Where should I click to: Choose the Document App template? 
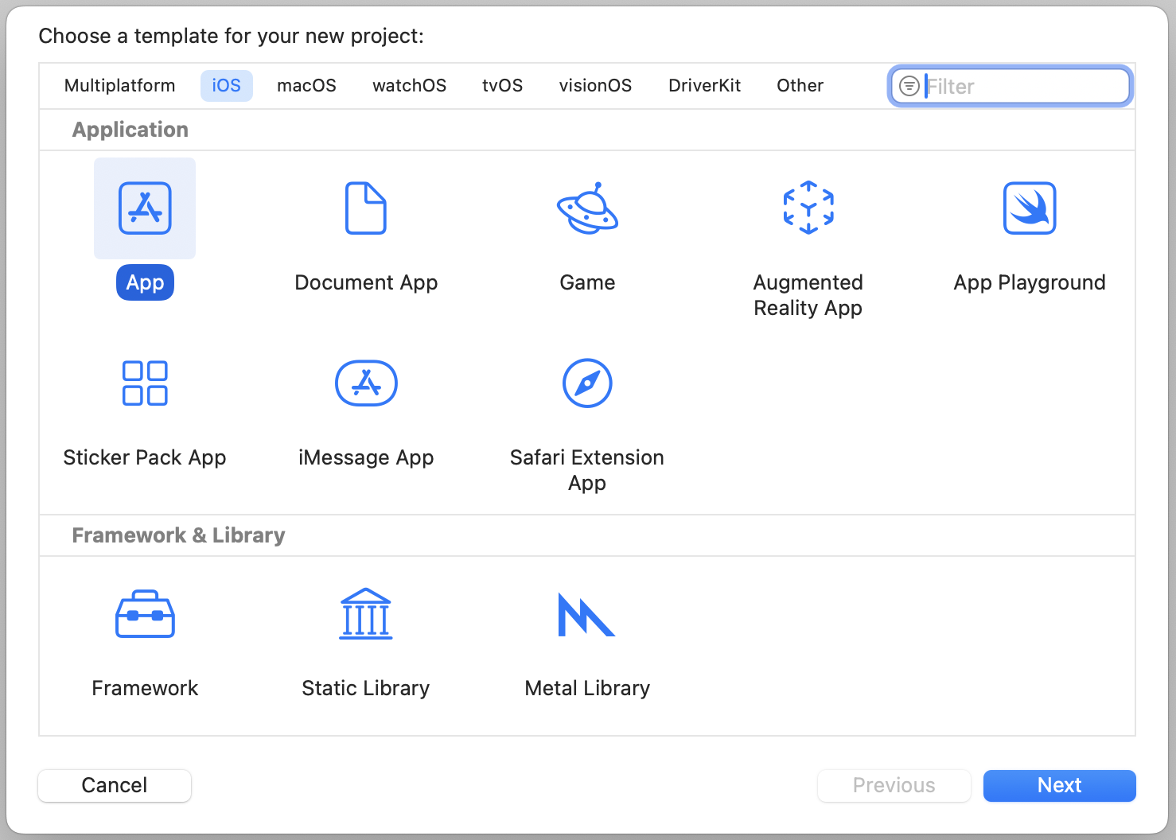click(366, 208)
